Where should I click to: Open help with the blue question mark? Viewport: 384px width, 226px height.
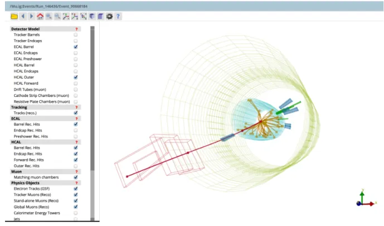[118, 16]
